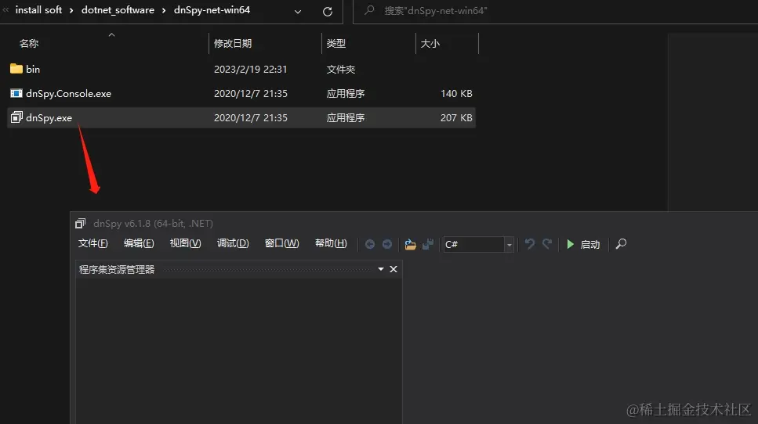Click 应用程序 type in dnSpy.Console.exe row
Screen dimensions: 758x424
point(346,94)
